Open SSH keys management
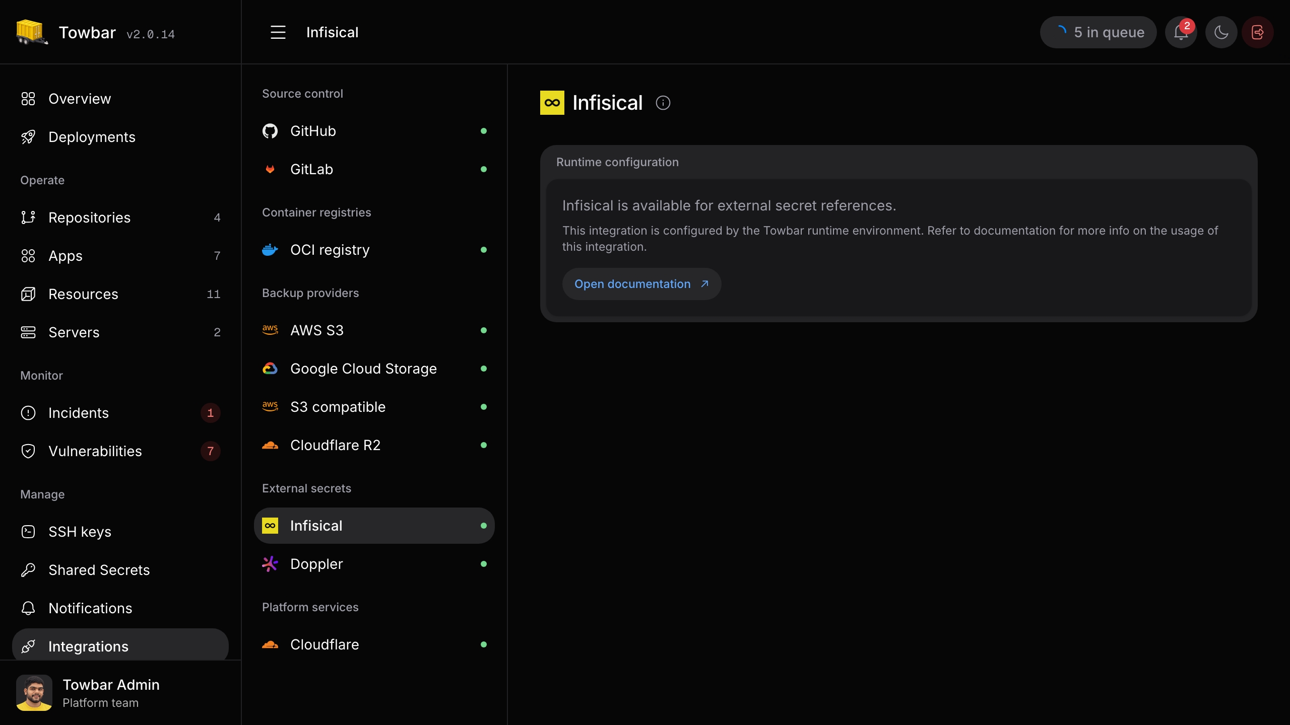The width and height of the screenshot is (1290, 725). pyautogui.click(x=120, y=532)
